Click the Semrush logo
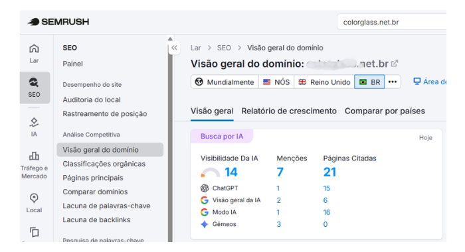465x252 pixels. [58, 22]
